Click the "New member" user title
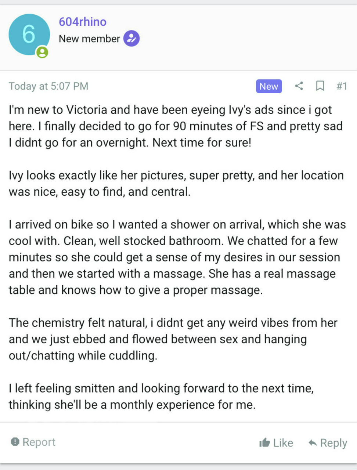The width and height of the screenshot is (357, 470). tap(89, 39)
